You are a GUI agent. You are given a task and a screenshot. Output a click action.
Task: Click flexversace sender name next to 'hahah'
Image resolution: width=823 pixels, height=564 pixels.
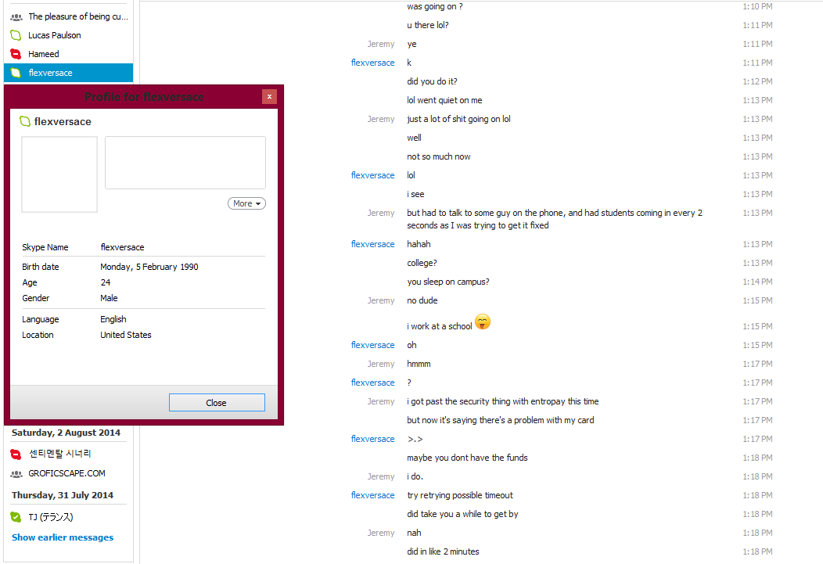tap(372, 244)
